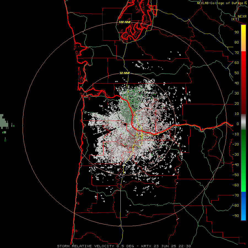Viewport: 248px width, 248px height.
Task: Click the -40 value on the velocity scale
Action: click(x=236, y=165)
